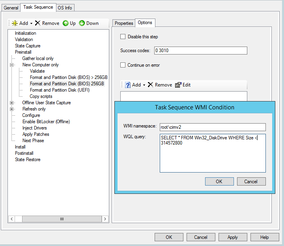Viewport: 284px width, 246px height.
Task: Move step up with green Up arrow
Action: pyautogui.click(x=65, y=23)
